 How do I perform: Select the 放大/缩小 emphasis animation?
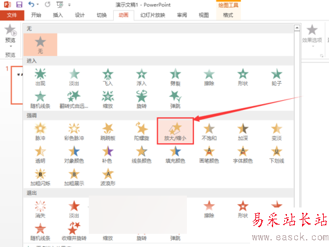coord(175,131)
